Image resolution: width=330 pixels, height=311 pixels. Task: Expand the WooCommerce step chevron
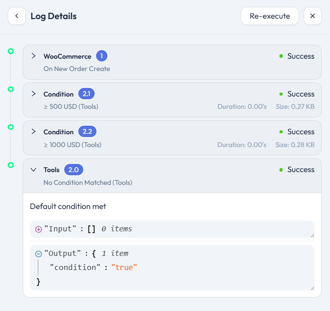click(x=33, y=56)
